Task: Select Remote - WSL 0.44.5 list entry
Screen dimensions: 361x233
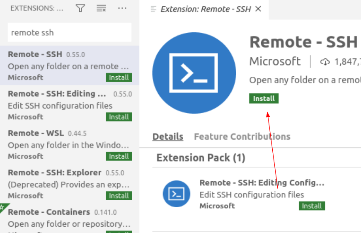Action: click(70, 144)
